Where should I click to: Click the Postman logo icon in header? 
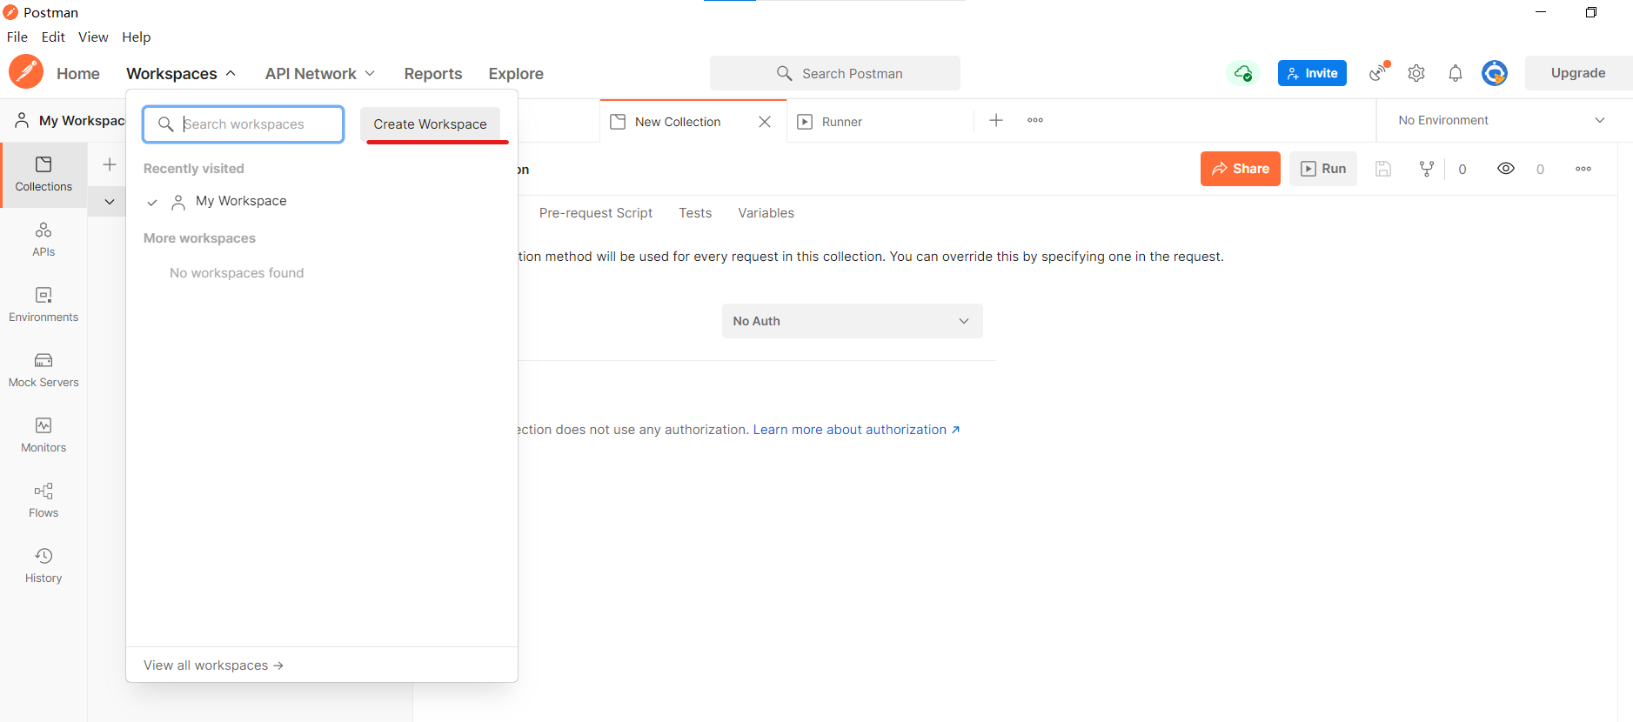(x=26, y=72)
